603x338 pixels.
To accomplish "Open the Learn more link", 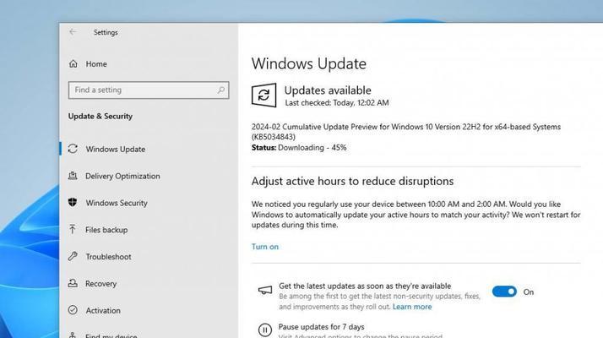I will tap(412, 307).
